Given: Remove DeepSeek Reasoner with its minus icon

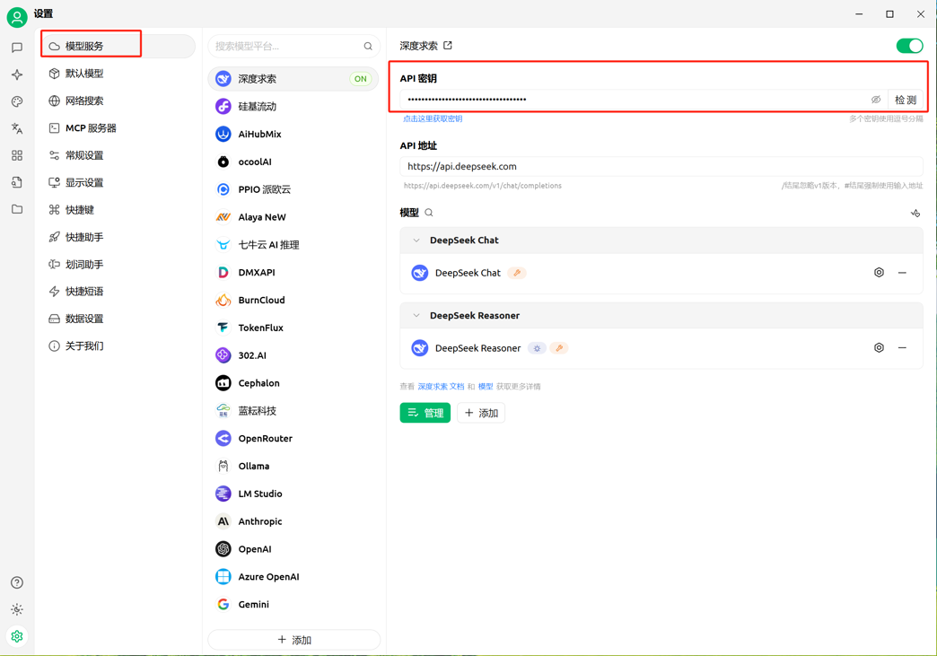Looking at the screenshot, I should point(902,347).
